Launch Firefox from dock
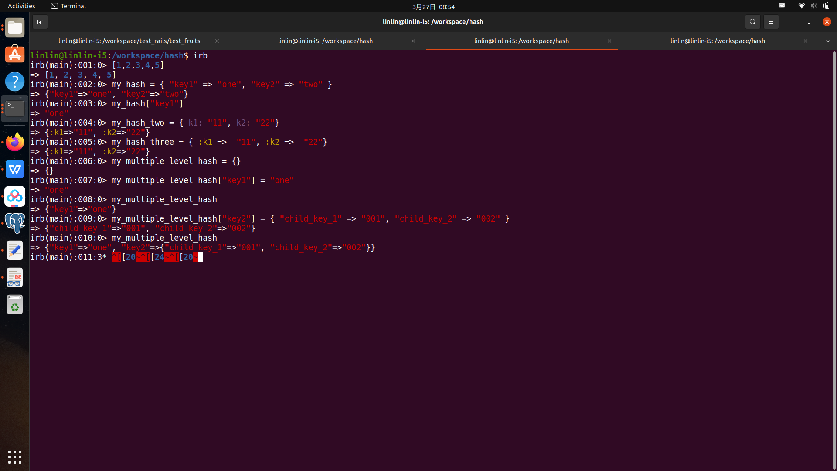The width and height of the screenshot is (837, 471). point(15,142)
